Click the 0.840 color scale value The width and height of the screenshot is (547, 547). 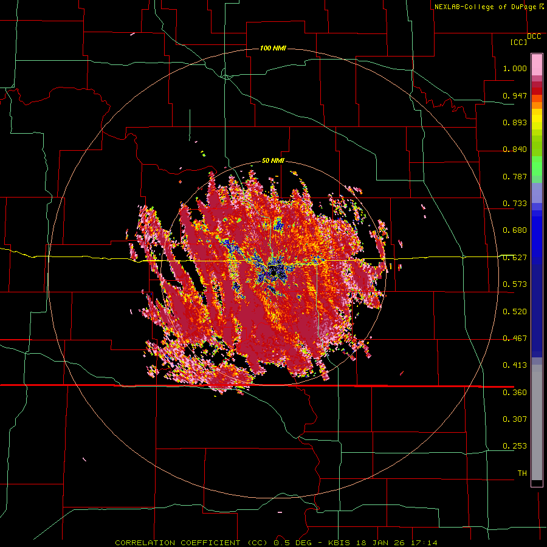[x=515, y=150]
